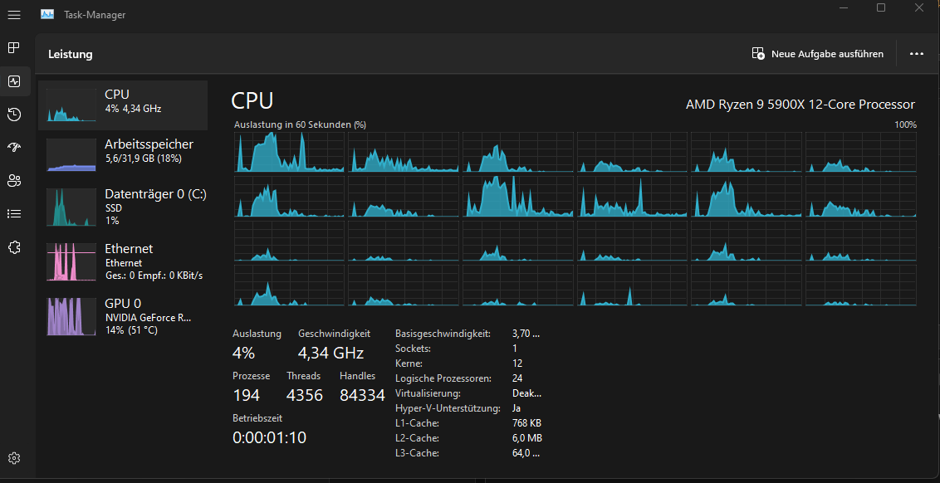
Task: Select the CPU performance entry
Action: click(x=123, y=105)
